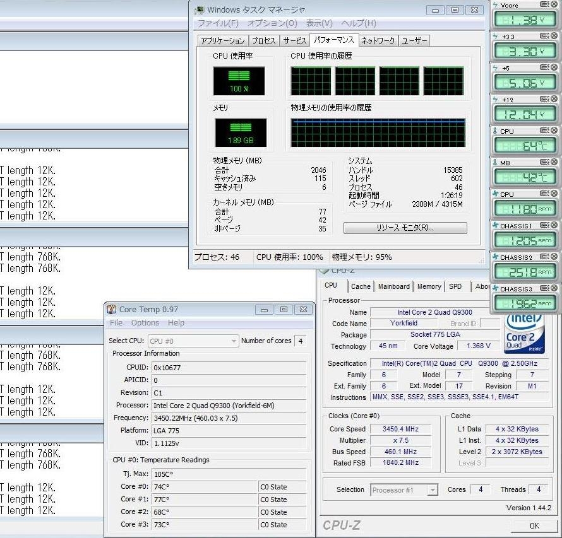Open settings icon on the Vcore sensor panel
562x538 pixels.
pos(544,4)
